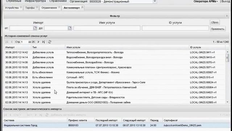This screenshot has width=232, height=131.
Task: Go to last page of import settings
Action: coord(41,115)
